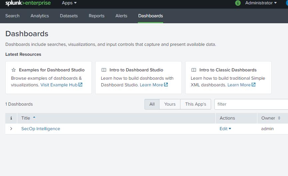Select the This App's filter toggle
This screenshot has width=288, height=176.
tap(195, 104)
